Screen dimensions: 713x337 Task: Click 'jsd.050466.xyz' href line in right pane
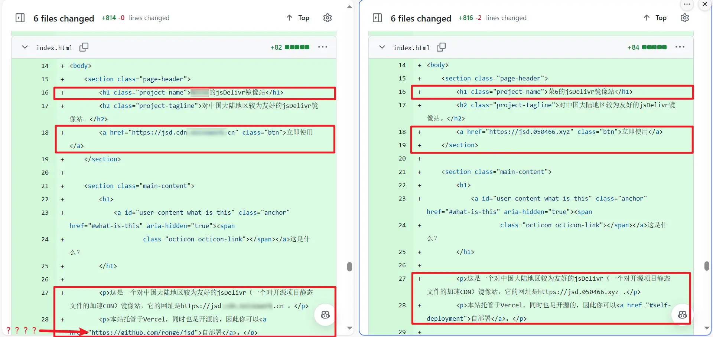(560, 132)
